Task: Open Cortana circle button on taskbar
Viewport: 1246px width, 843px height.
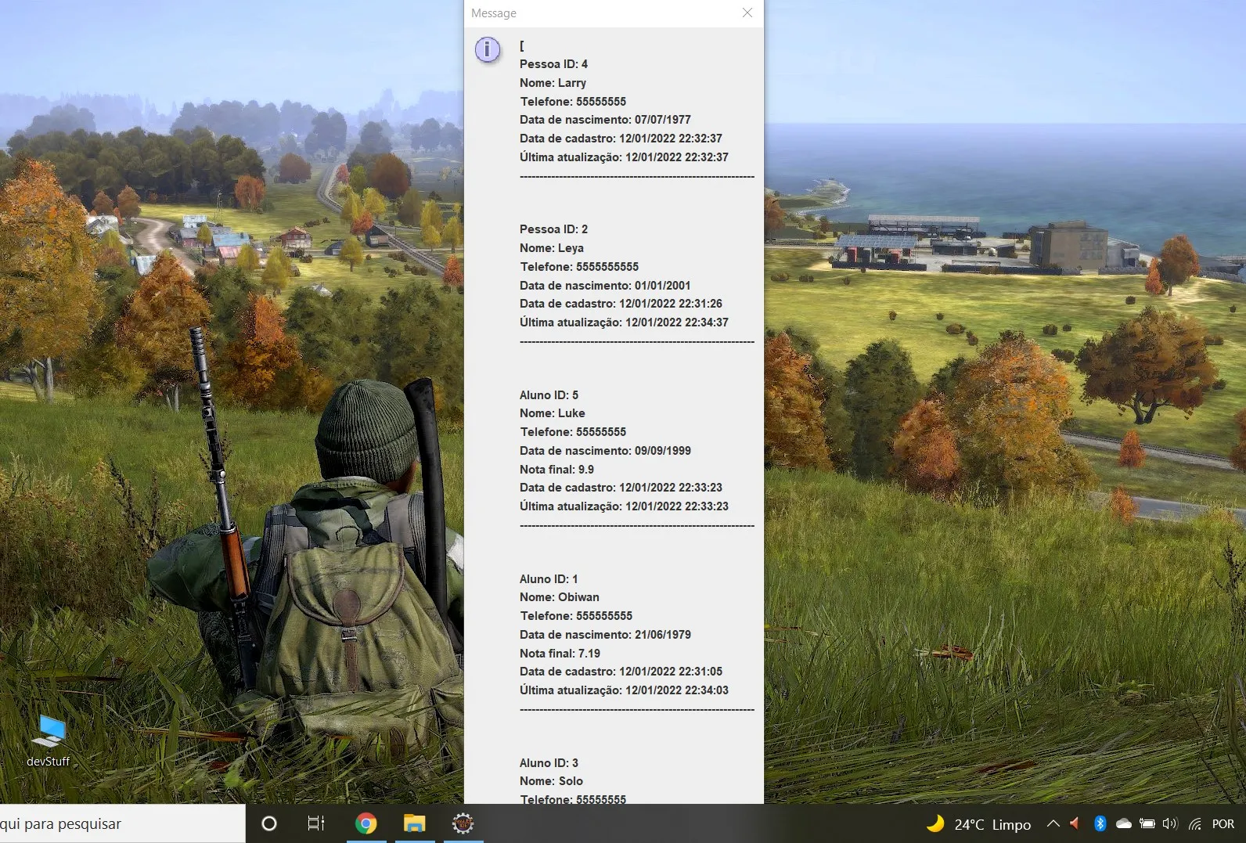Action: tap(268, 823)
